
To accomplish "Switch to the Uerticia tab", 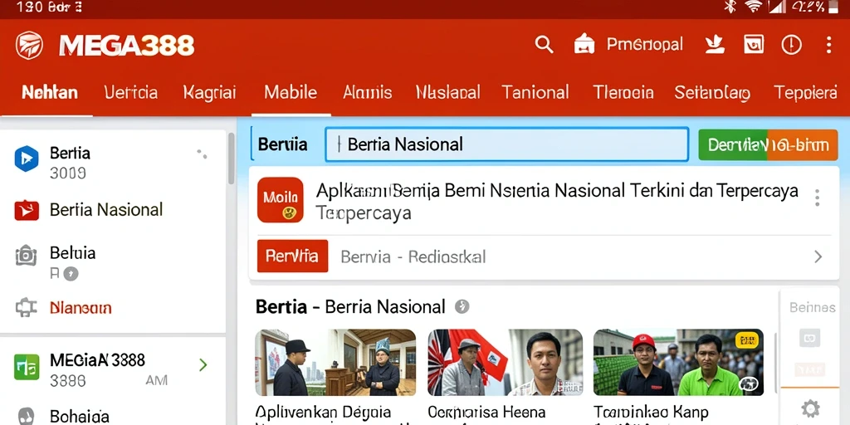I will 130,92.
